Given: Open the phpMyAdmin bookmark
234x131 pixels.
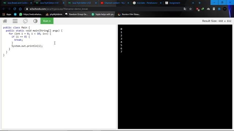Looking at the screenshot, I should 54,14.
